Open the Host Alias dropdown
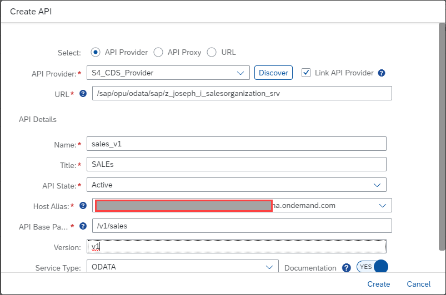This screenshot has width=446, height=295. click(x=383, y=206)
